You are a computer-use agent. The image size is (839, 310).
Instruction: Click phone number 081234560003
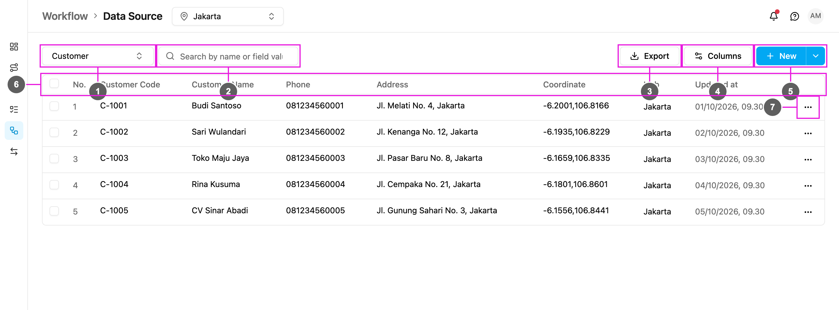coord(315,158)
